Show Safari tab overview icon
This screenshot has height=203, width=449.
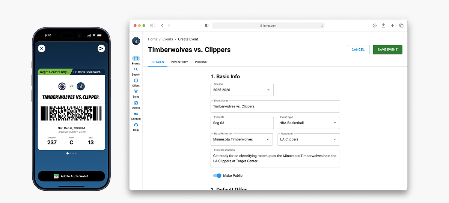401,25
